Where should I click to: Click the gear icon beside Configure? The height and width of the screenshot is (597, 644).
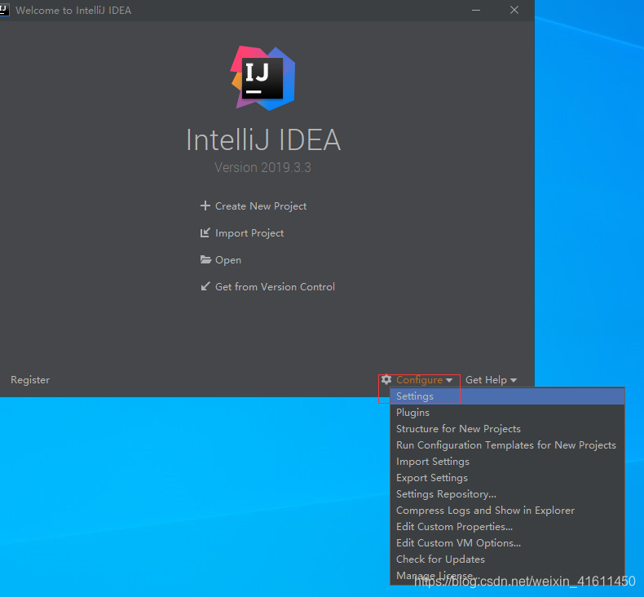click(x=386, y=379)
